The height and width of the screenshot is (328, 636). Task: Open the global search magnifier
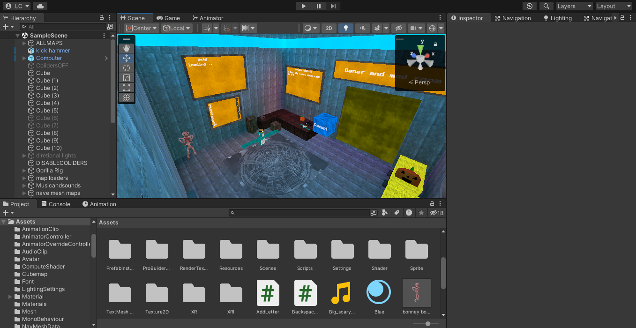pyautogui.click(x=546, y=6)
